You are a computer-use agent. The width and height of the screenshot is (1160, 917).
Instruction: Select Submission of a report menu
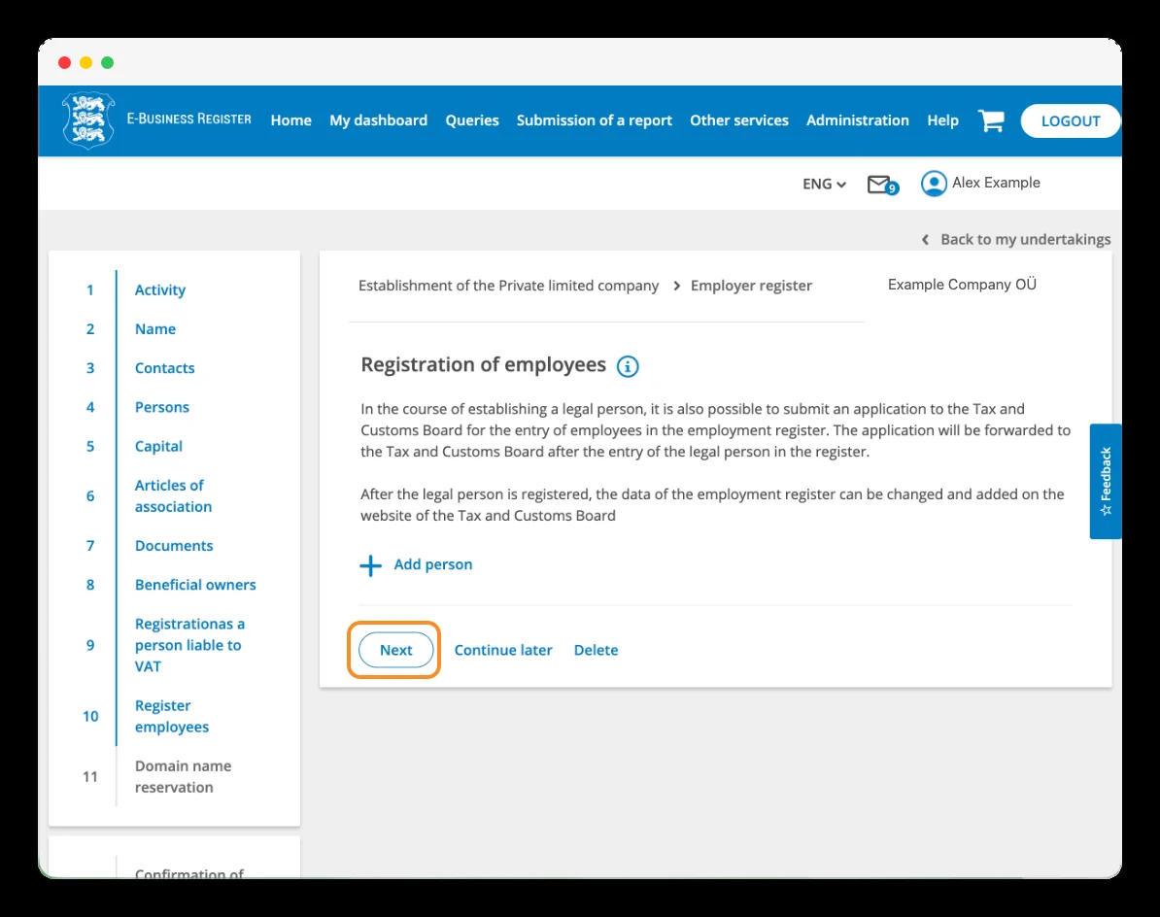(594, 119)
